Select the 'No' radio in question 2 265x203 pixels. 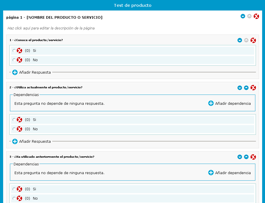[14, 129]
